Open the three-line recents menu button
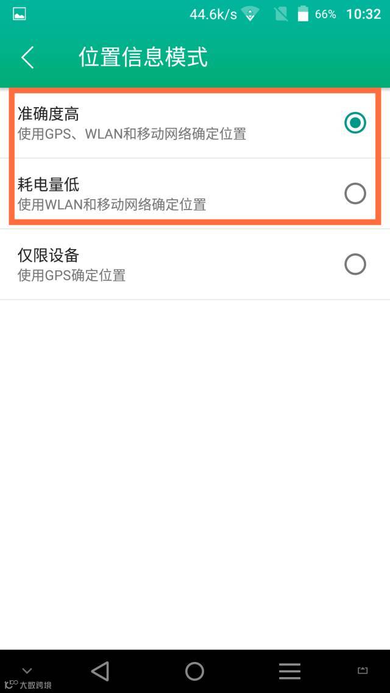 click(x=289, y=671)
